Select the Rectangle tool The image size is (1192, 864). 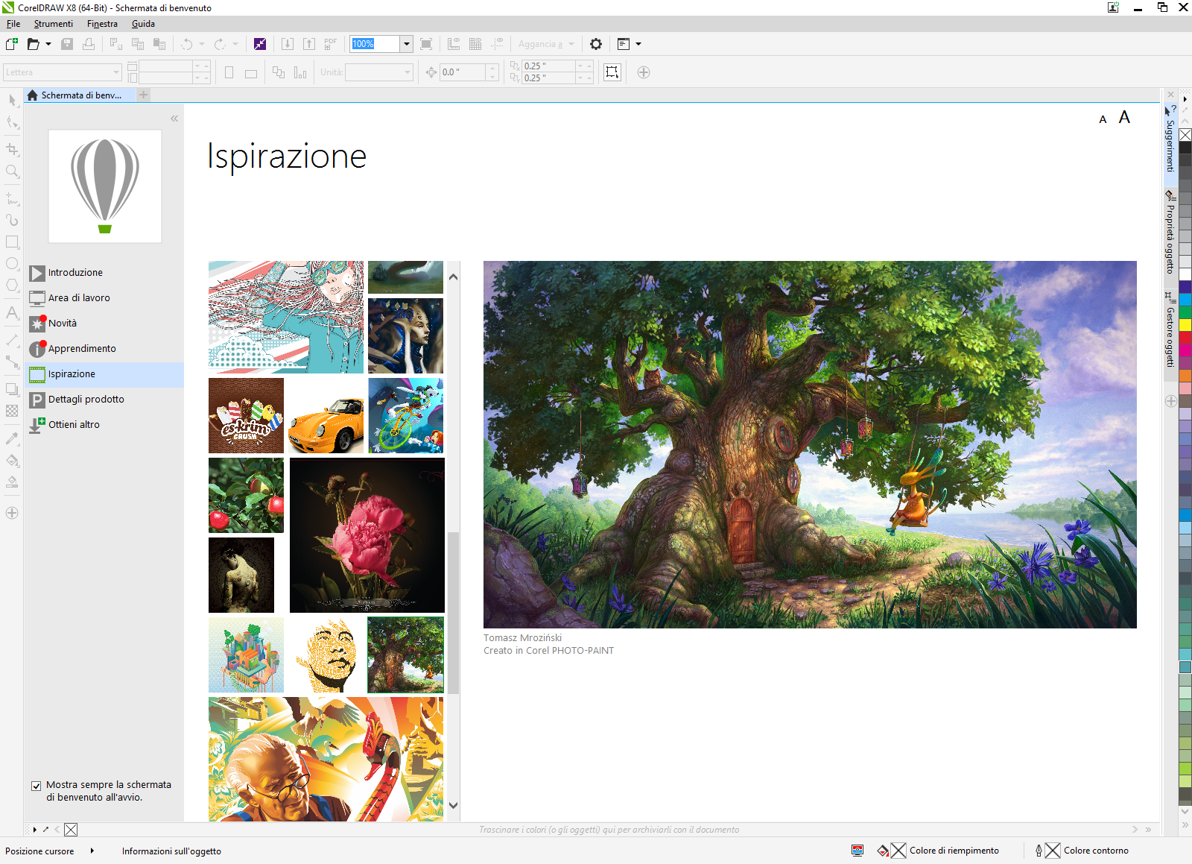12,242
